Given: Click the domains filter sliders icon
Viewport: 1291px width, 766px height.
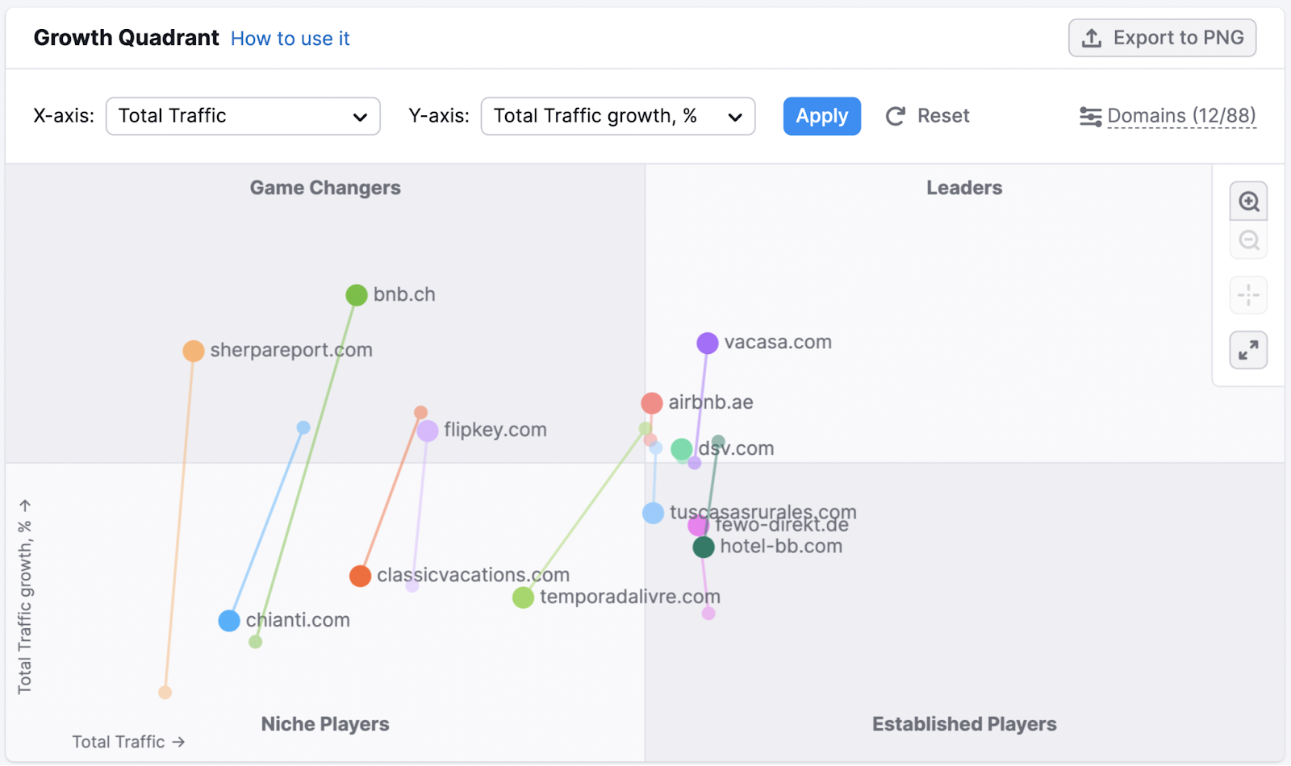Looking at the screenshot, I should point(1090,117).
